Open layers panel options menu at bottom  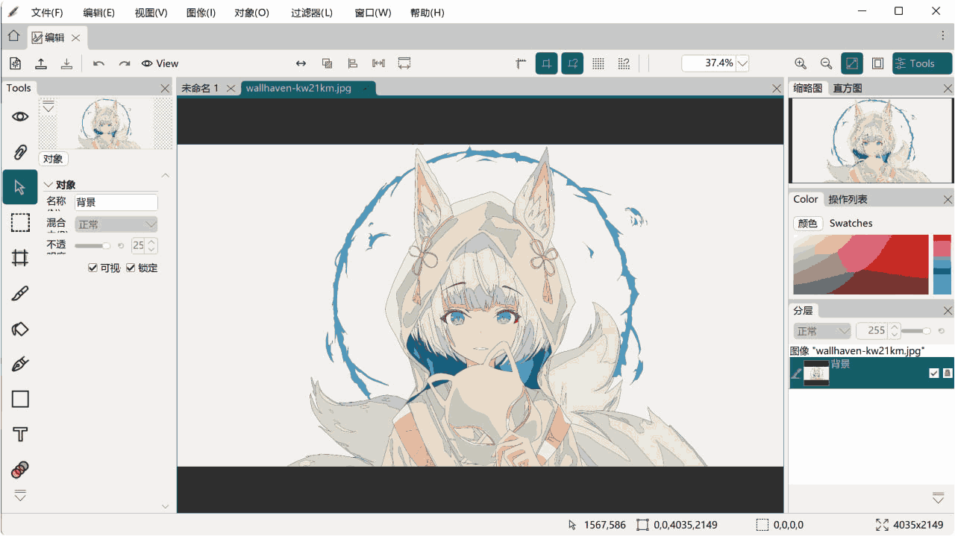point(939,498)
